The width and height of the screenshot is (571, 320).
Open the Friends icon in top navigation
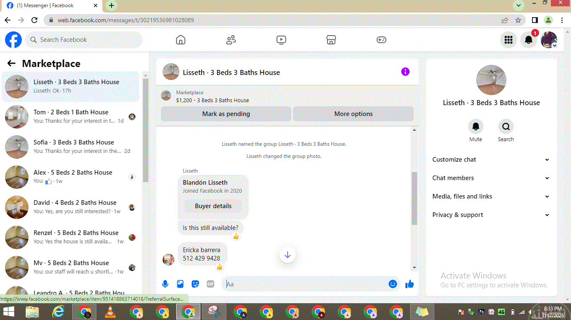click(x=231, y=40)
